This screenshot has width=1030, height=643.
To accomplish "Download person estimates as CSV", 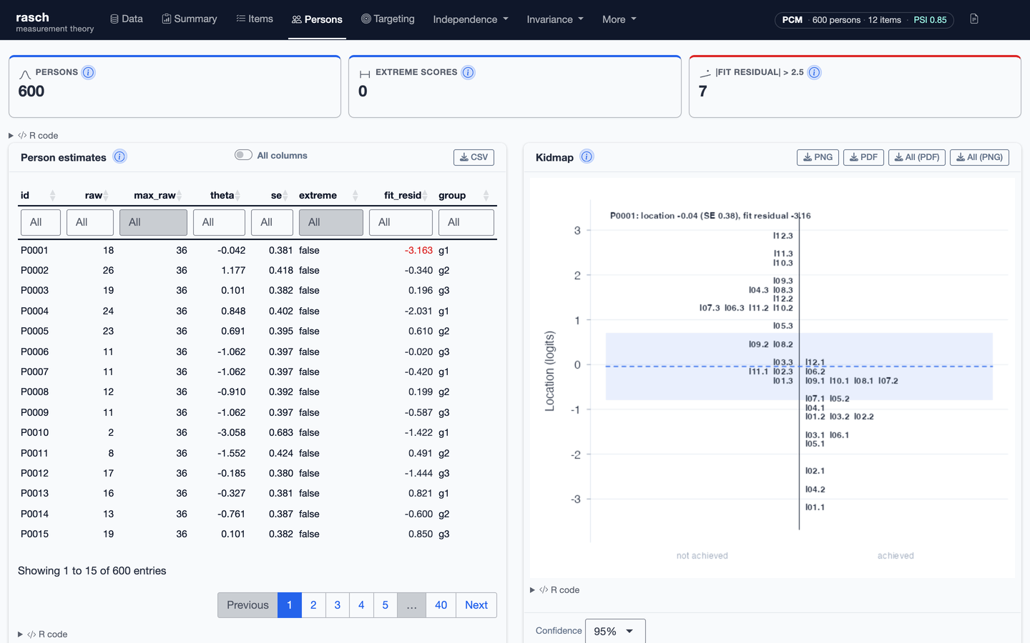I will coord(474,157).
